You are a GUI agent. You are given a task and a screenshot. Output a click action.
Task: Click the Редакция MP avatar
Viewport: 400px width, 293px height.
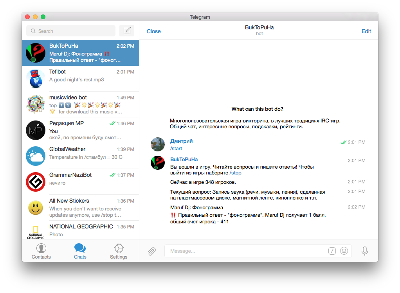coord(36,130)
